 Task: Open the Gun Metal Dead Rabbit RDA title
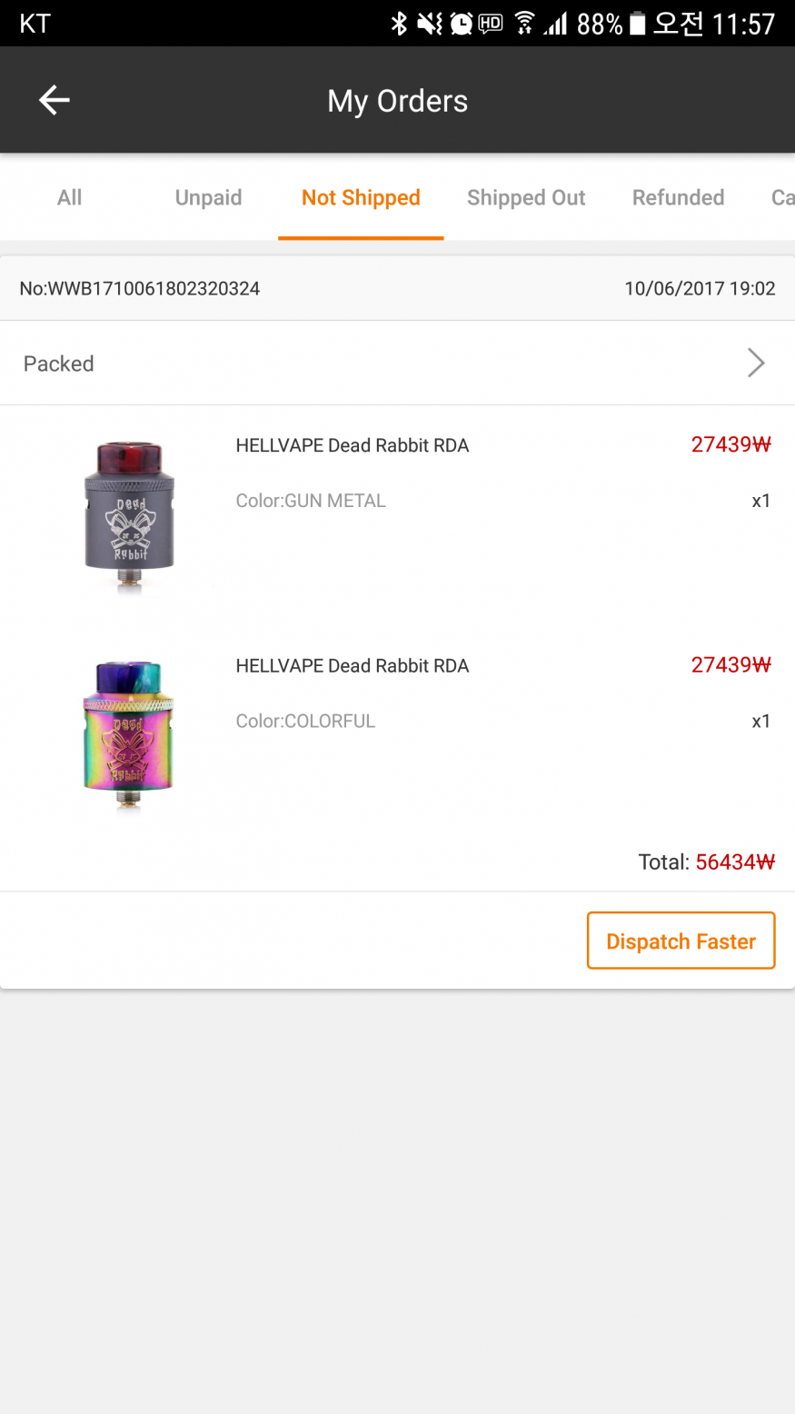pyautogui.click(x=353, y=445)
